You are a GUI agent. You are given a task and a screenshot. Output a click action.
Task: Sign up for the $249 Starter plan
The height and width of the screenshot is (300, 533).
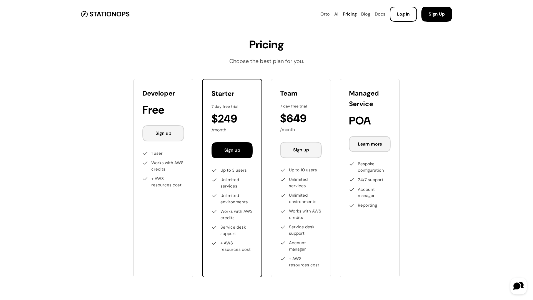pos(232,150)
